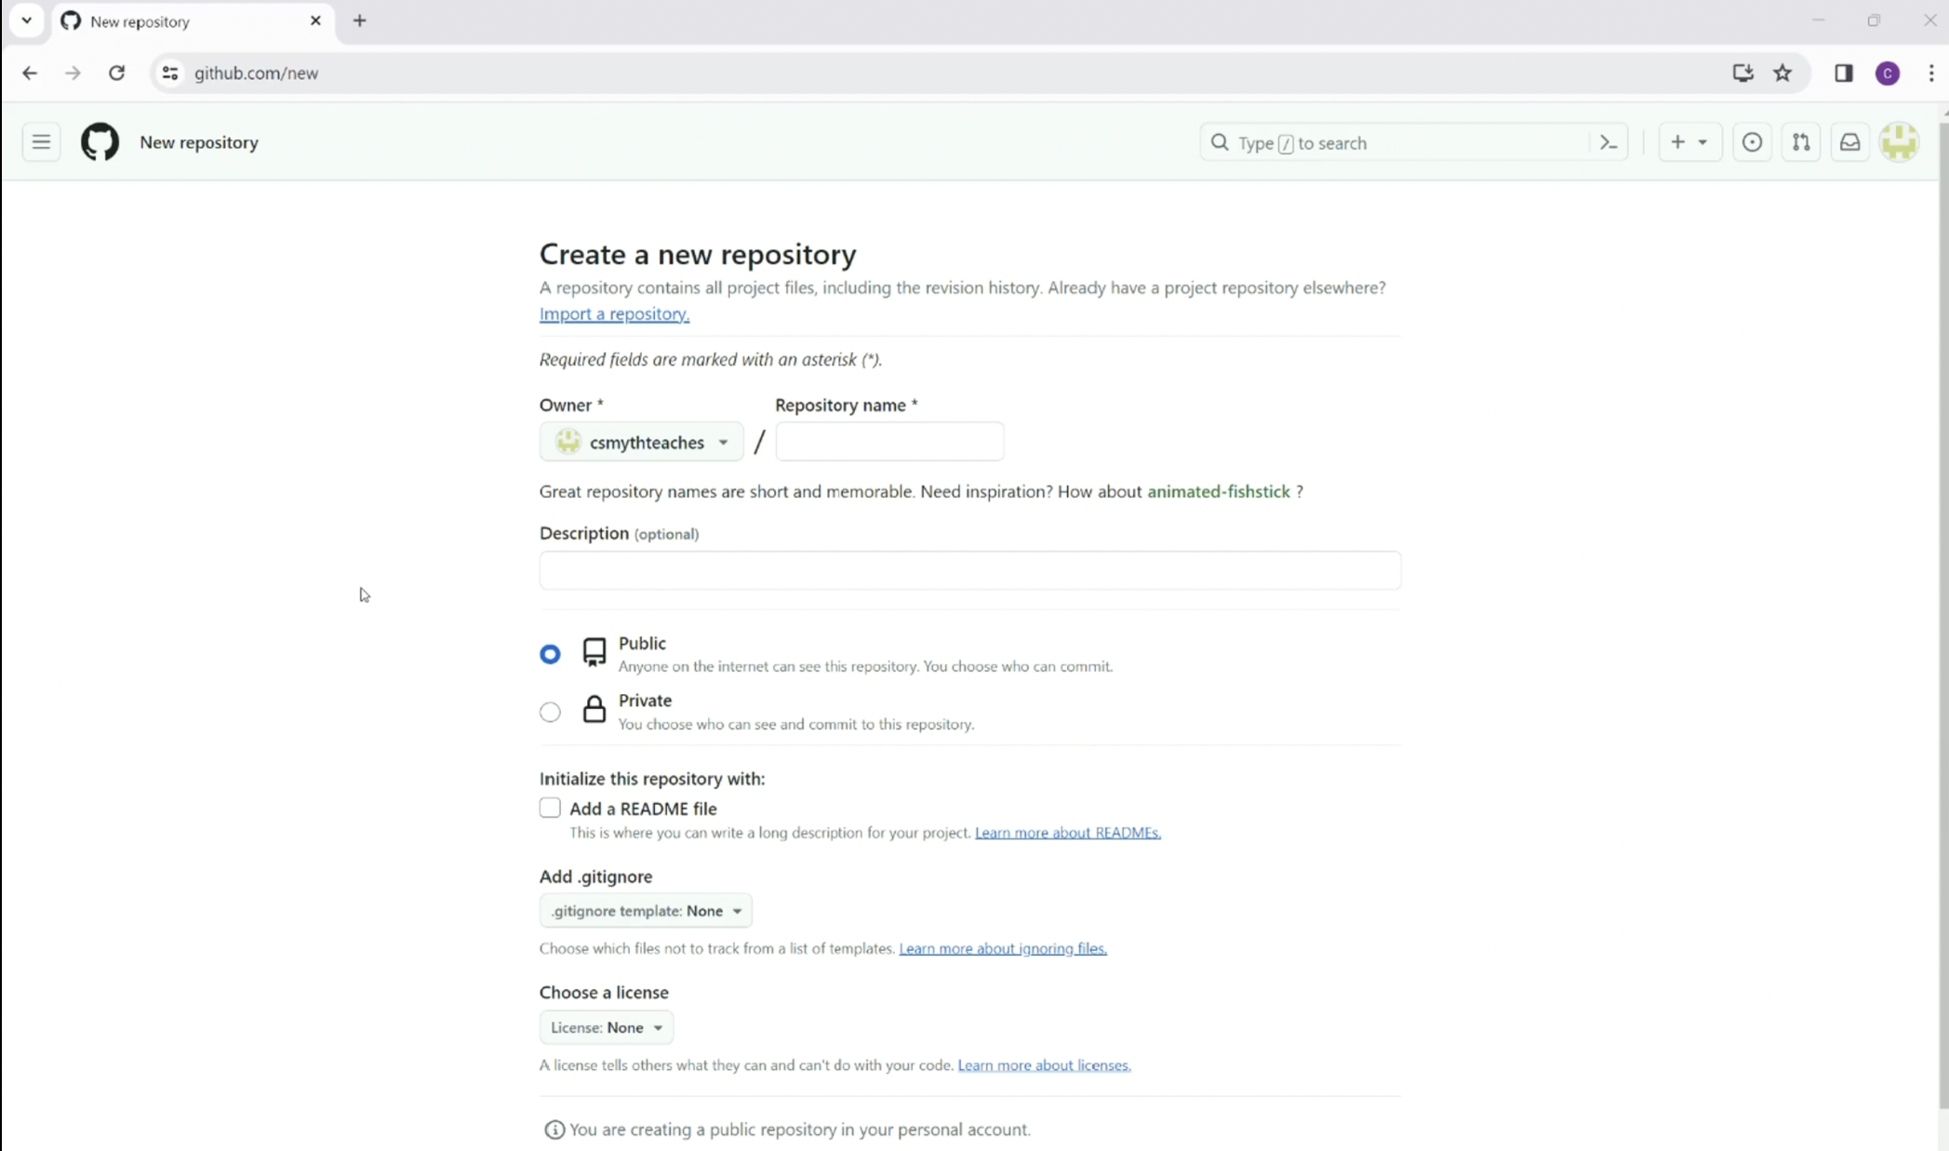Screen dimensions: 1949x1151
Task: Select the Private visibility radio button
Action: pyautogui.click(x=550, y=712)
